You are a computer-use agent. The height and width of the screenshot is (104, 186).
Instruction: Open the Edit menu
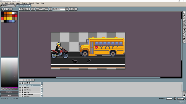click(6, 3)
